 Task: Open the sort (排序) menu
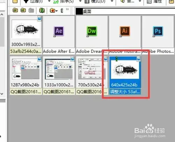tap(64, 1)
